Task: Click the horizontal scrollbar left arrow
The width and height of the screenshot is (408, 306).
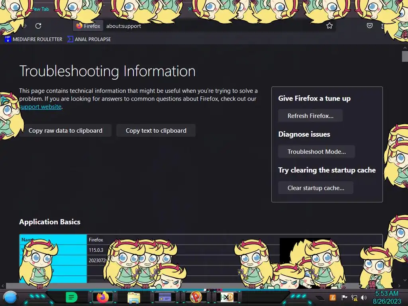Action: click(3, 286)
